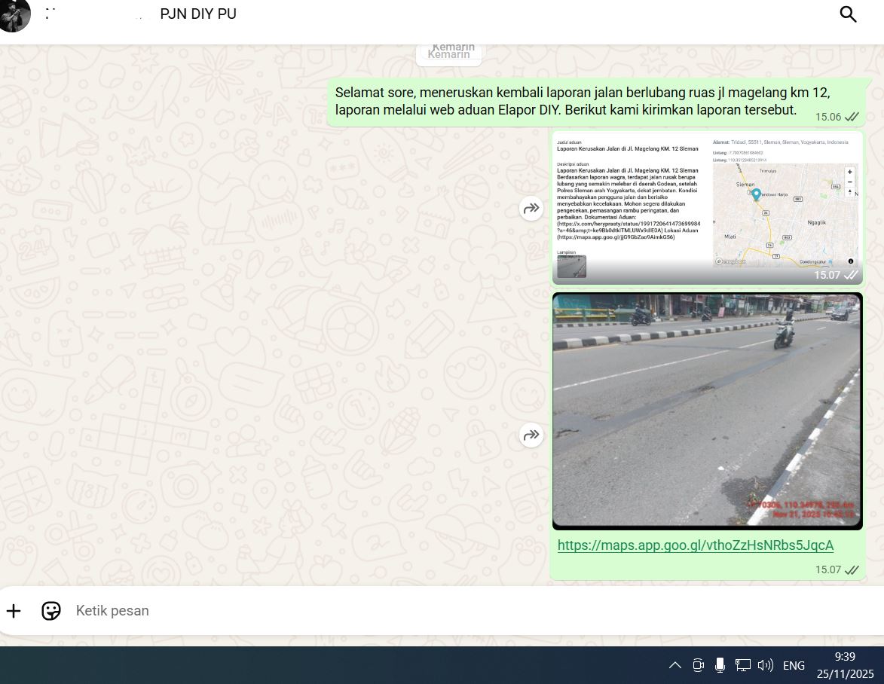
Task: Open network settings from the taskbar
Action: [742, 665]
